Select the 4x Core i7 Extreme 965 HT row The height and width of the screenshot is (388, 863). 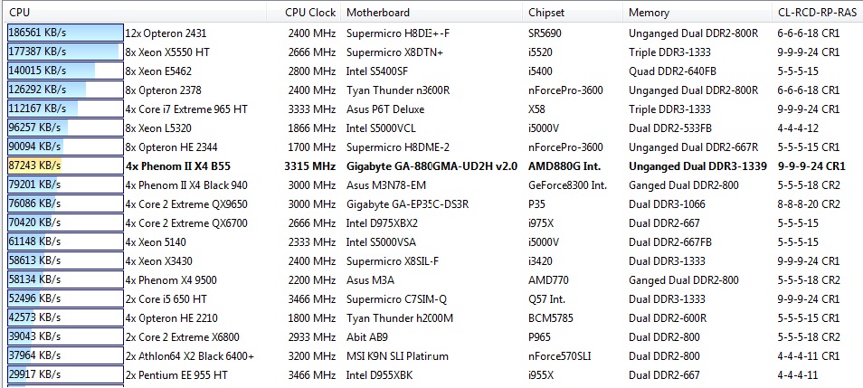point(186,109)
